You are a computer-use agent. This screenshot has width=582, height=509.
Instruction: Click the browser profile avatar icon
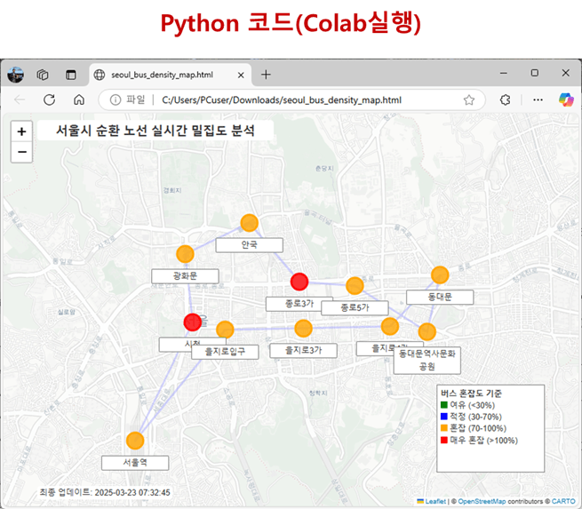[16, 75]
